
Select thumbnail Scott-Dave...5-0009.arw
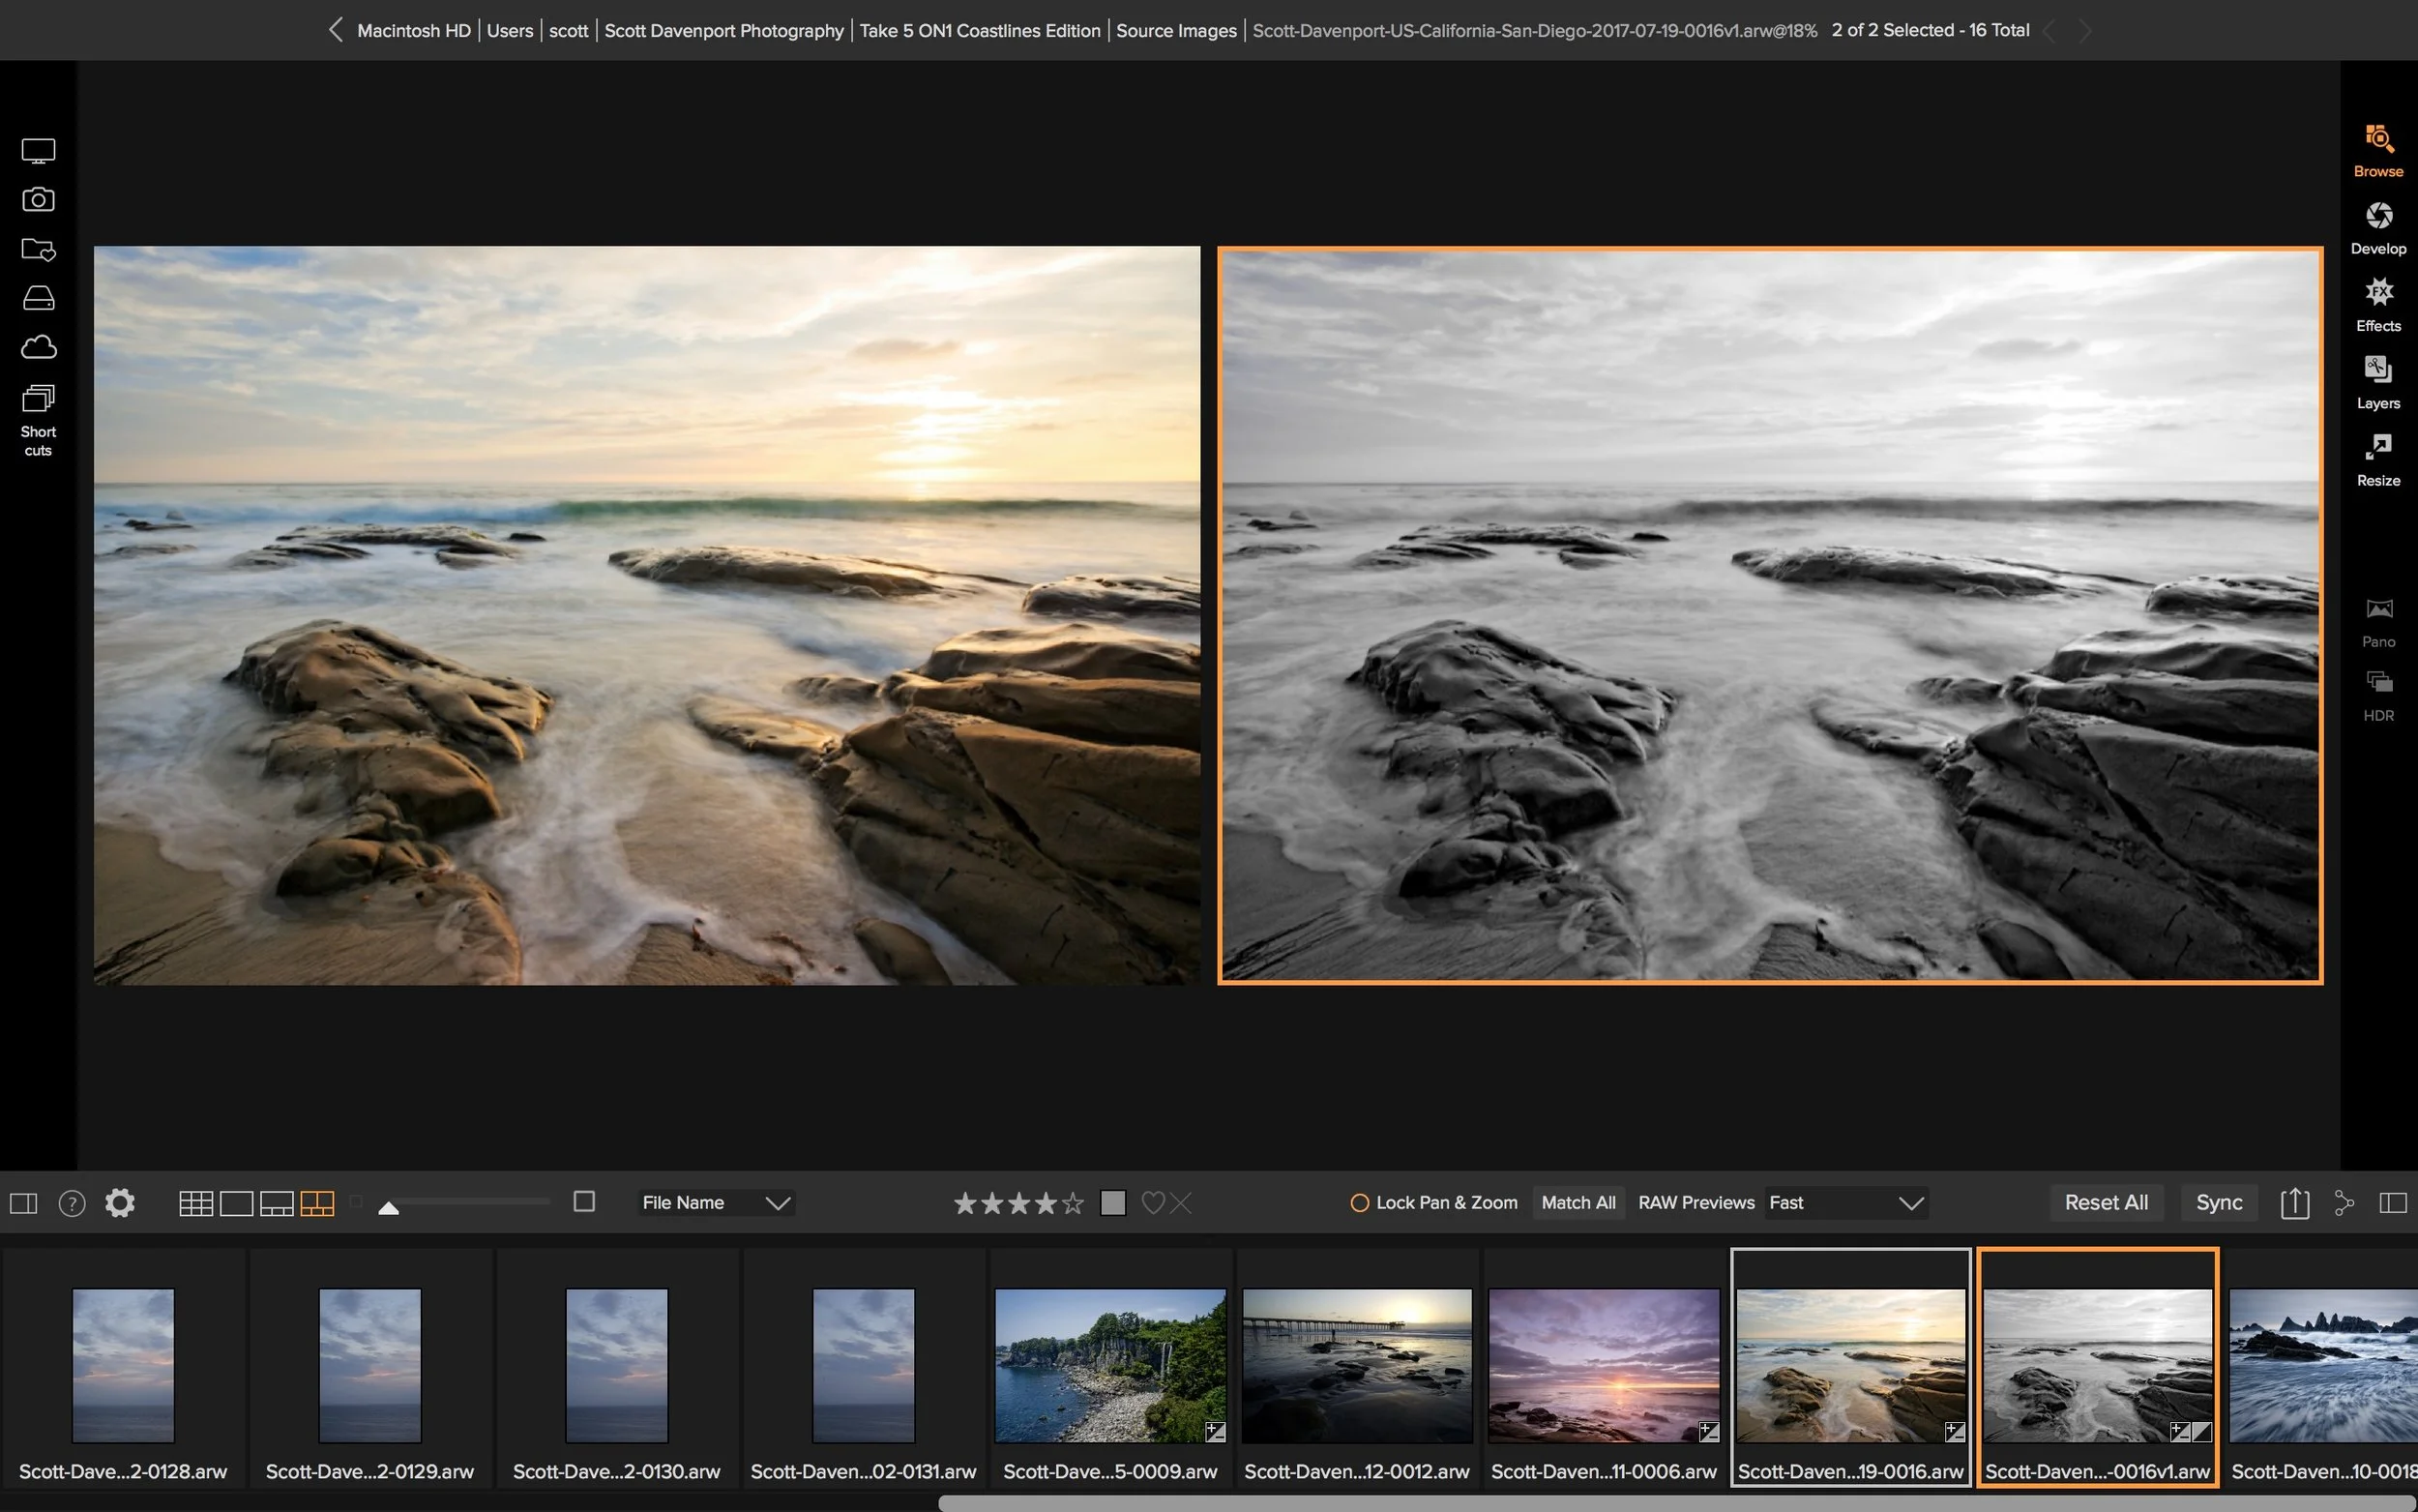click(x=1110, y=1367)
